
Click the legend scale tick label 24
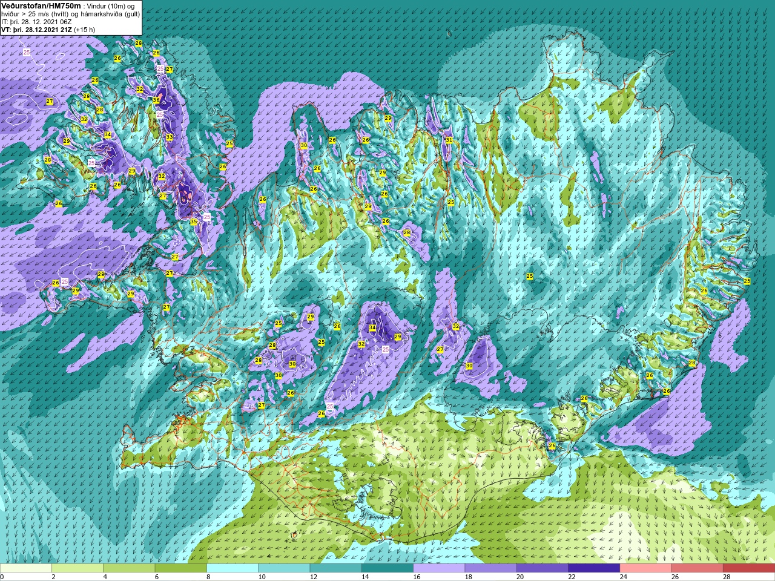pos(623,577)
